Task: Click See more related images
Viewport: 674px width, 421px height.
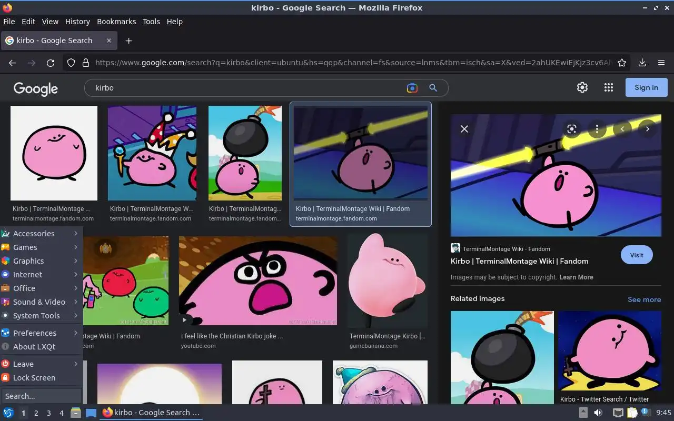Action: 644,299
